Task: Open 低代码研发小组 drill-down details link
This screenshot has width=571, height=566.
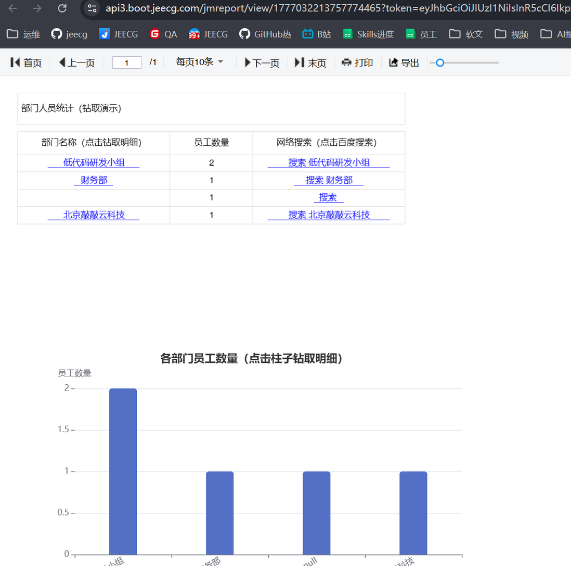Action: (x=93, y=162)
